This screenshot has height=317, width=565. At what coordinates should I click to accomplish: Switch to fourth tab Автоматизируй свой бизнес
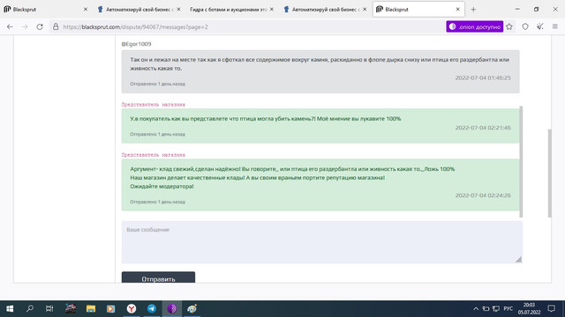point(325,10)
